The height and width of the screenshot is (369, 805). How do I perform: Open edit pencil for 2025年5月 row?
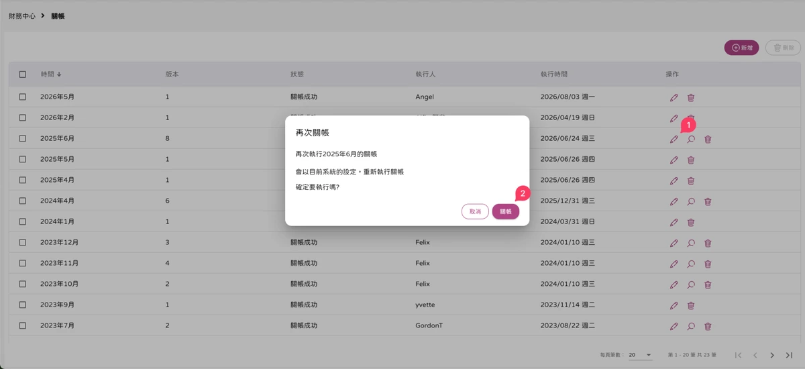(x=674, y=160)
